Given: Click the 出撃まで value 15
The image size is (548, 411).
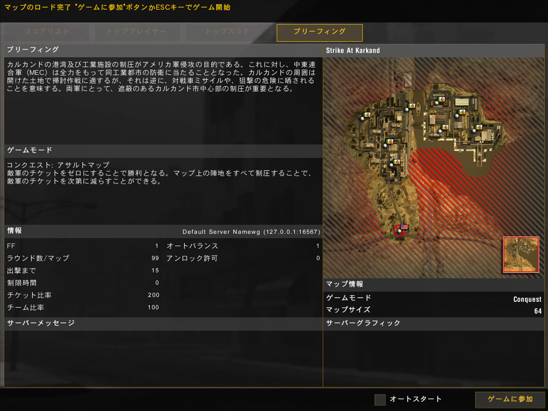Looking at the screenshot, I should [x=155, y=270].
